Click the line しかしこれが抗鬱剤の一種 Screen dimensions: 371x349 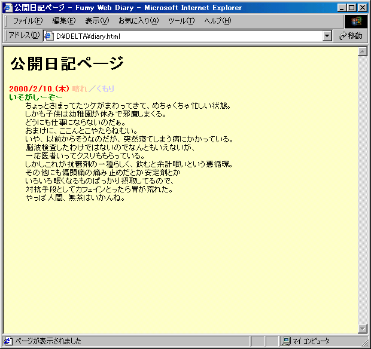tap(129, 164)
